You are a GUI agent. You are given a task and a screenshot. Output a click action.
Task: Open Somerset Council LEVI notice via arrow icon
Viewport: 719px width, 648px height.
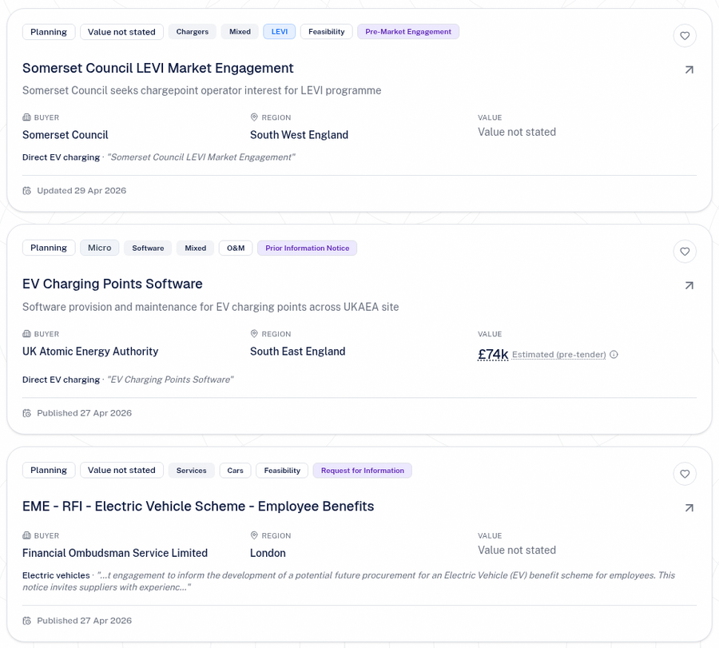[x=689, y=70]
